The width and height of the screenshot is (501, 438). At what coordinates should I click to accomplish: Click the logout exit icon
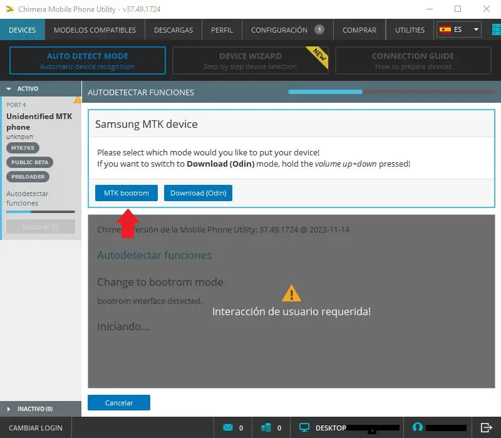486,427
